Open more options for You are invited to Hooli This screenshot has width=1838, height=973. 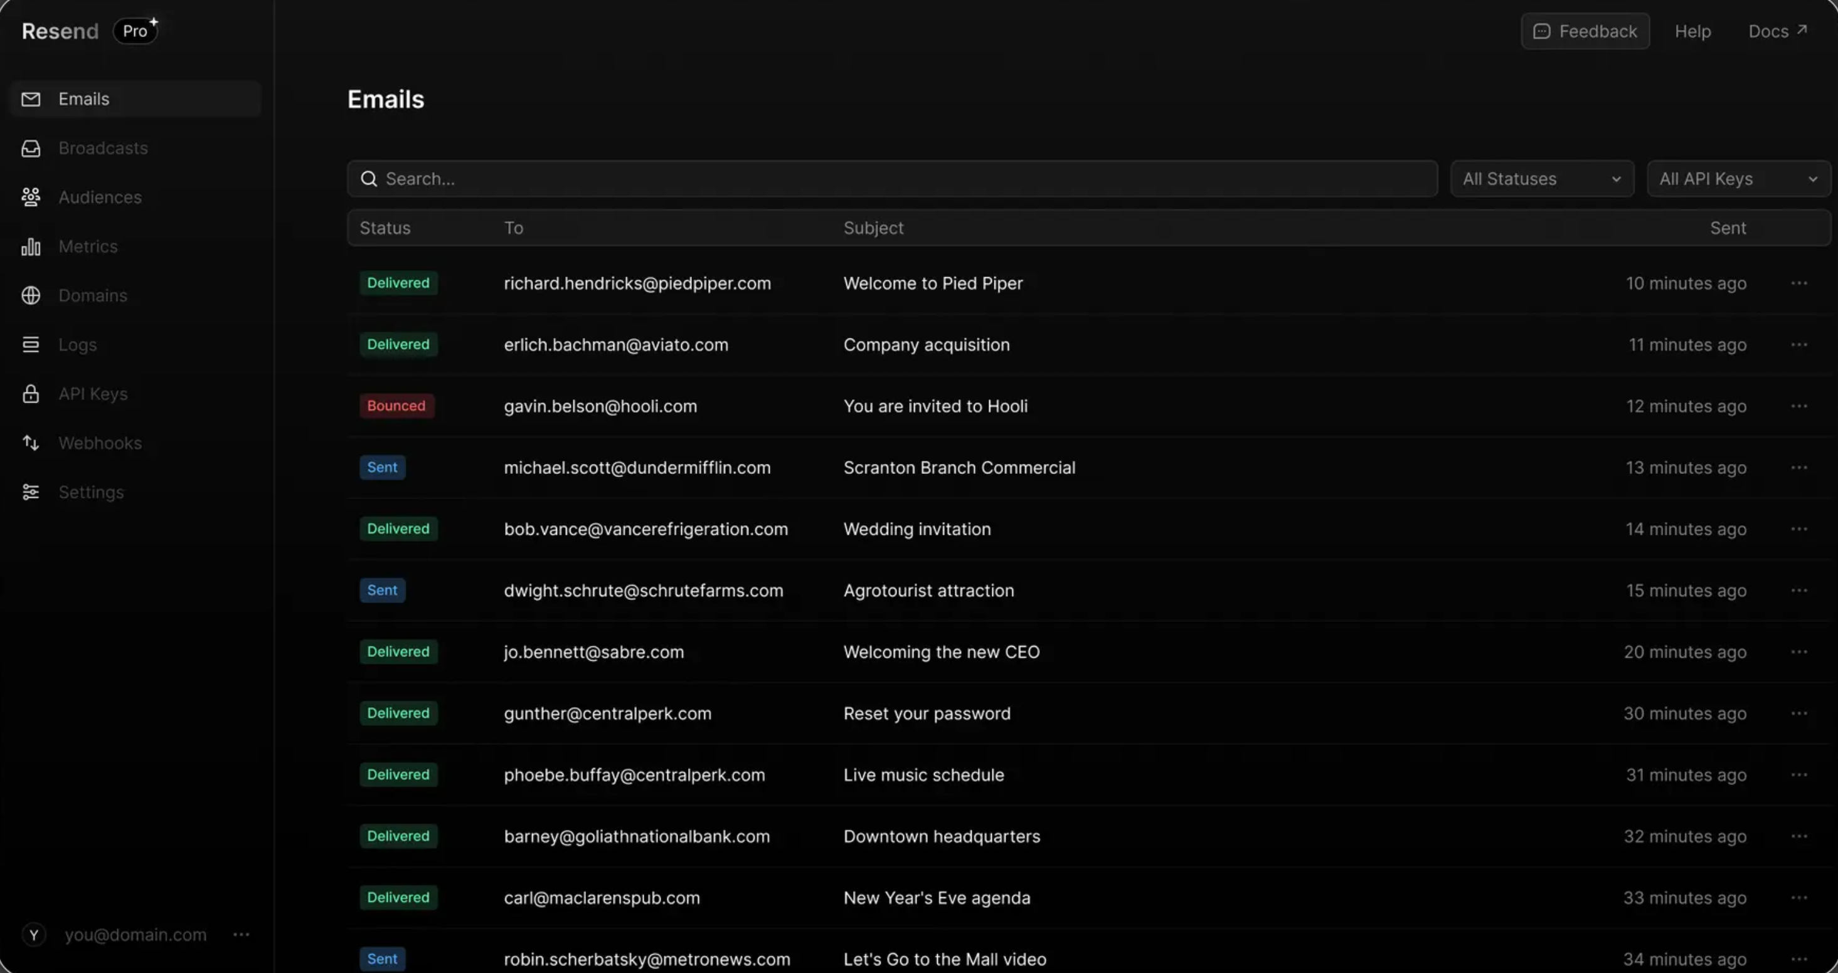tap(1798, 407)
